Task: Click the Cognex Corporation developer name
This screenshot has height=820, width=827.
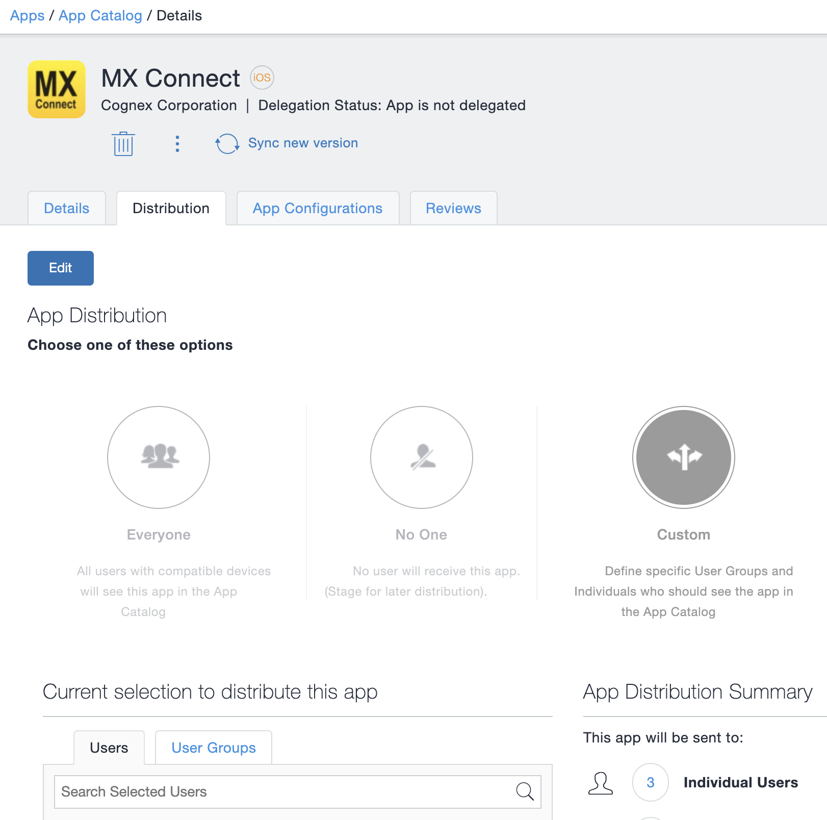Action: pyautogui.click(x=169, y=105)
